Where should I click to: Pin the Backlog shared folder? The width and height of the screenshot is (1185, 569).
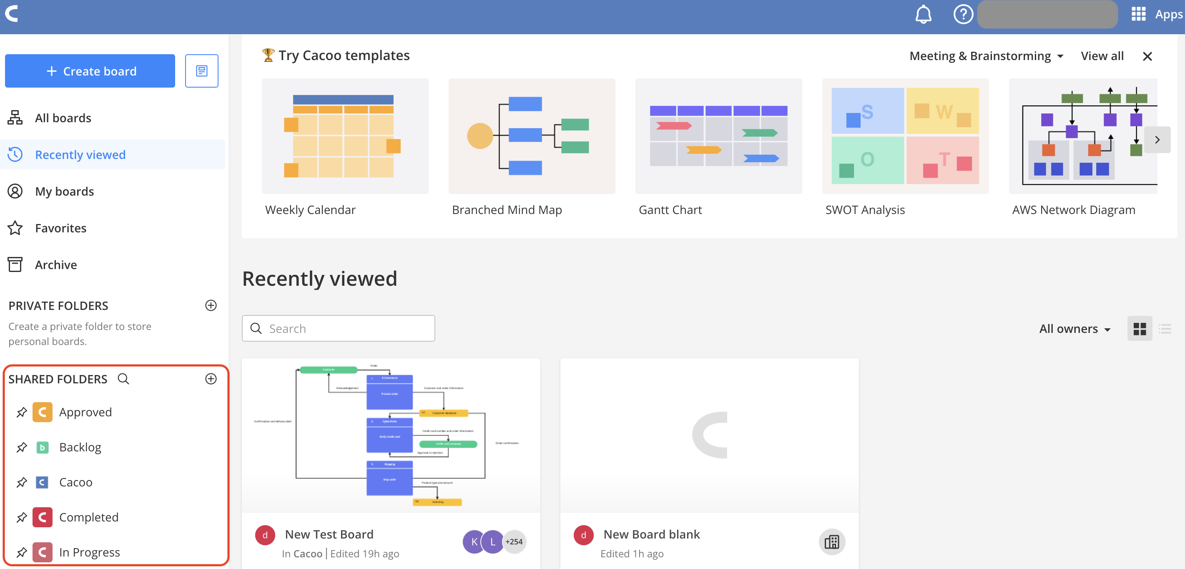pyautogui.click(x=22, y=448)
